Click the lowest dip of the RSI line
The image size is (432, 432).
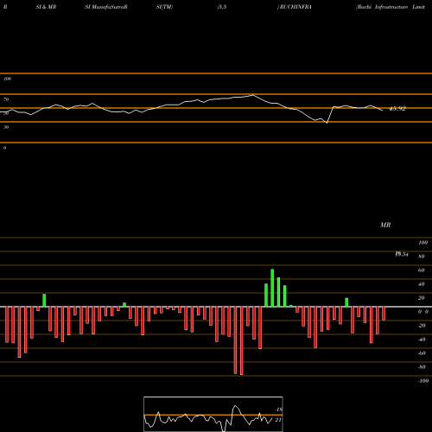(x=327, y=123)
